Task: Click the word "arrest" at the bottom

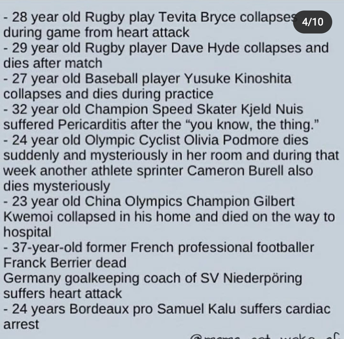Action: [x=21, y=324]
